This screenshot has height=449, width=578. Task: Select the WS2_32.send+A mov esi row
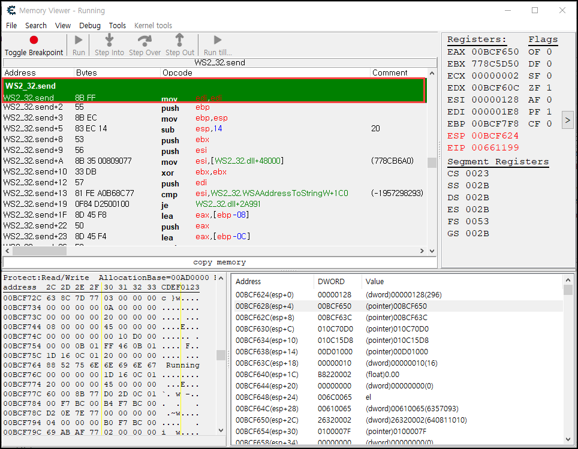pyautogui.click(x=215, y=161)
